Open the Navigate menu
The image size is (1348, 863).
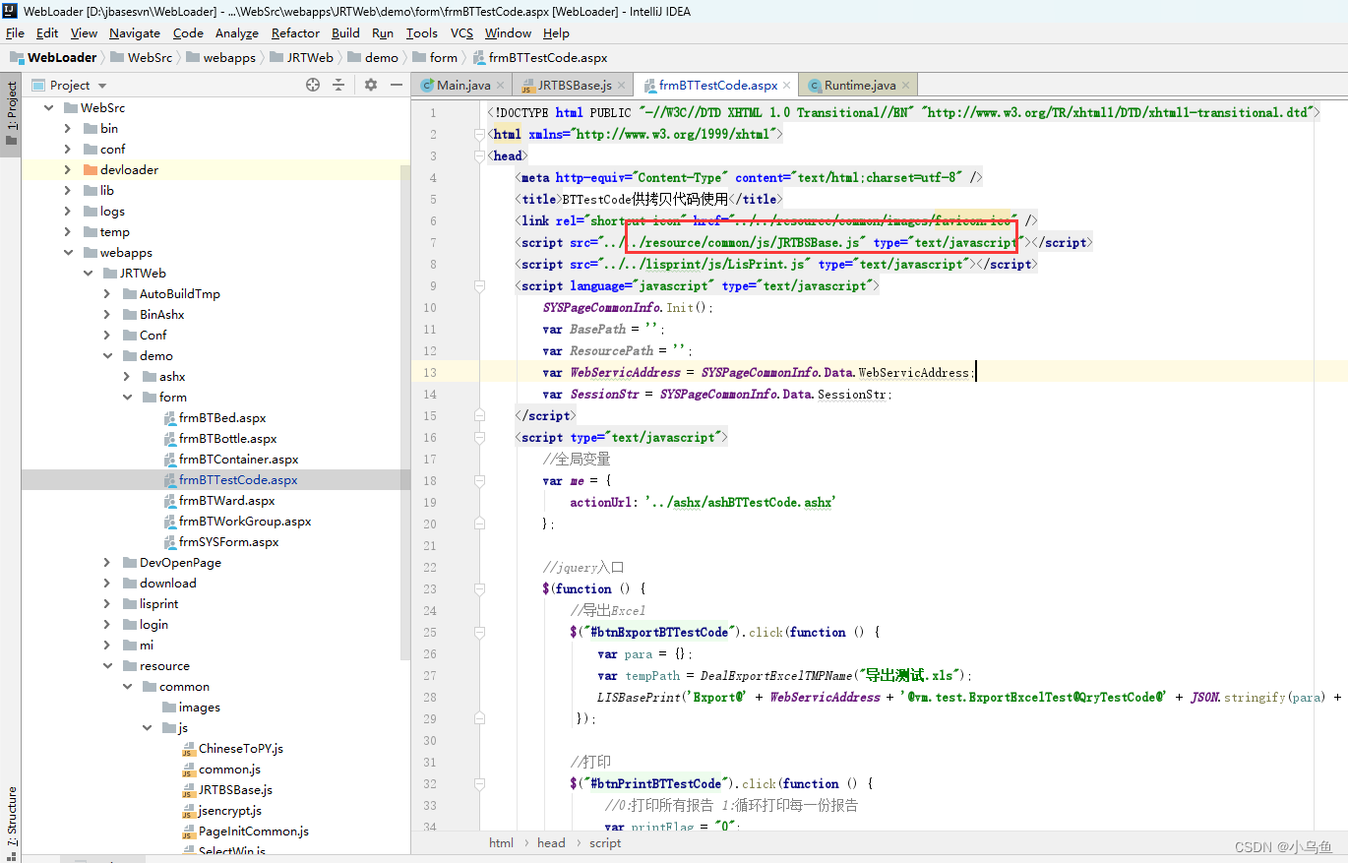pyautogui.click(x=135, y=32)
